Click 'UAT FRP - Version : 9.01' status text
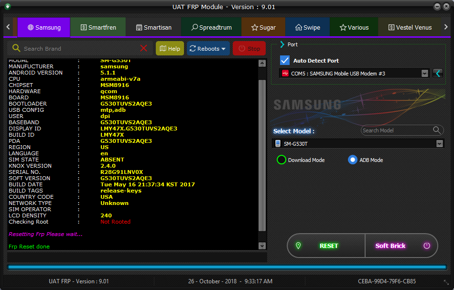 click(79, 281)
